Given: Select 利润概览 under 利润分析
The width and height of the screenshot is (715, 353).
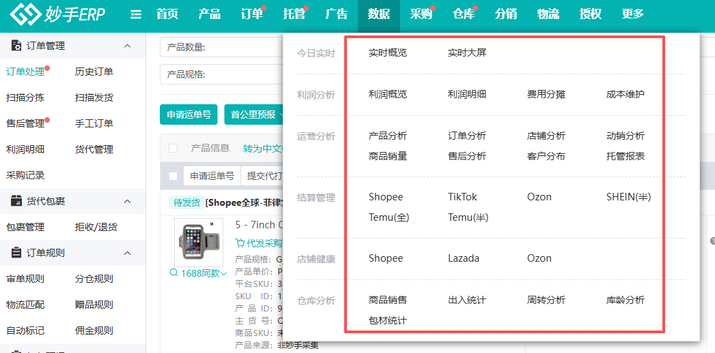Looking at the screenshot, I should 388,95.
